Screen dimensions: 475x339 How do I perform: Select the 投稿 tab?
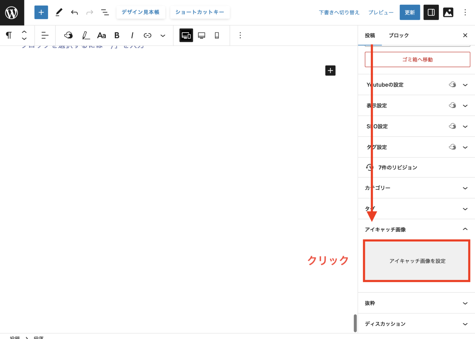pos(370,36)
